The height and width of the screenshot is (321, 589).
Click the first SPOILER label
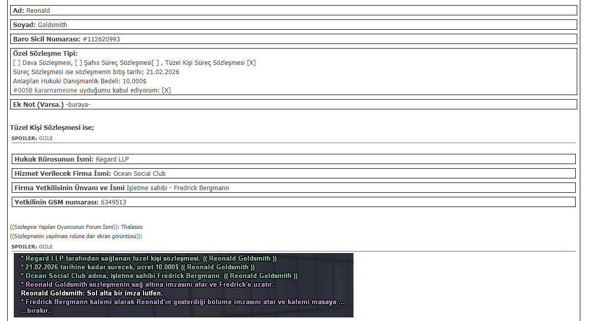pos(24,139)
